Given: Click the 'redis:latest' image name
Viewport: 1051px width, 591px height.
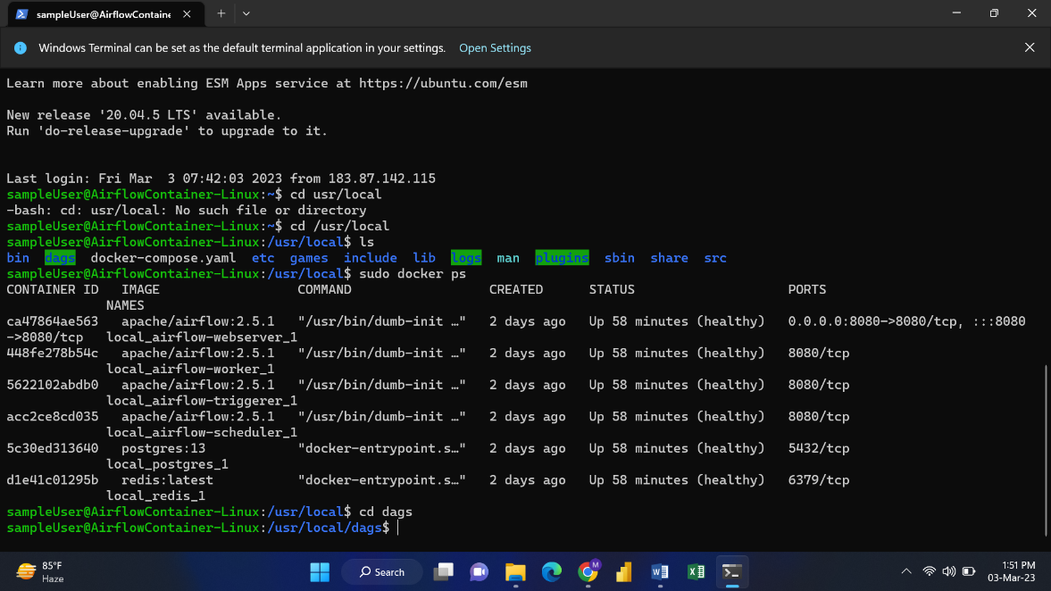Looking at the screenshot, I should pos(167,480).
